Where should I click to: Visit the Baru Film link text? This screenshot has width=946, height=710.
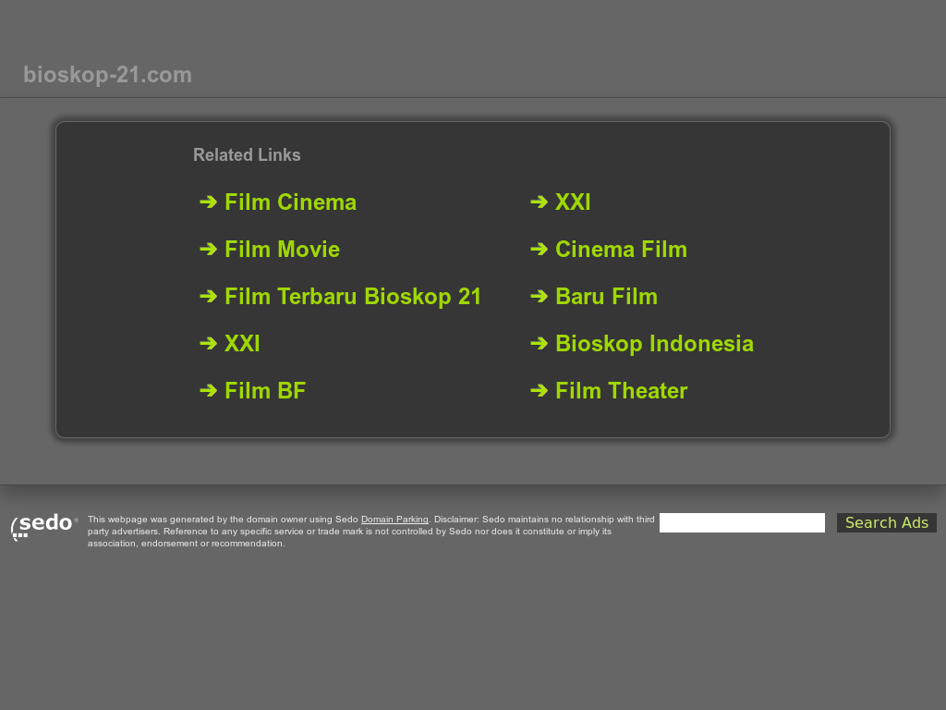[606, 297]
